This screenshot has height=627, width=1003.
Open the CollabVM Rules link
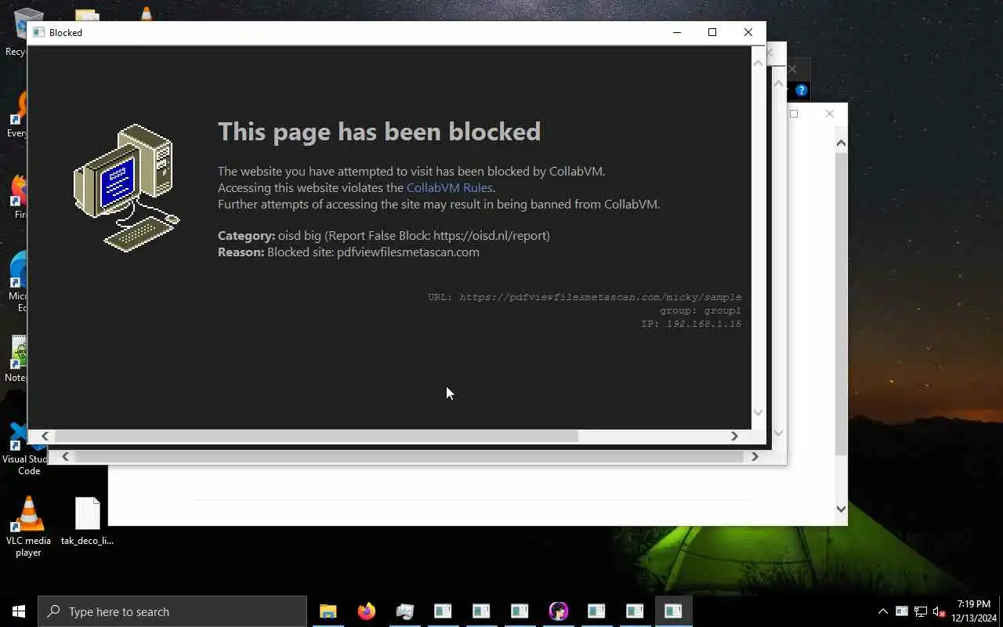click(x=449, y=187)
